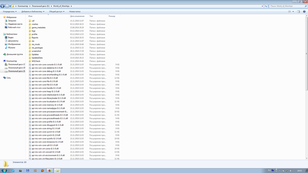Viewport: 308px width, 173px height.
Task: Open Рабочий стол in the sidebar
Action: tap(14, 27)
